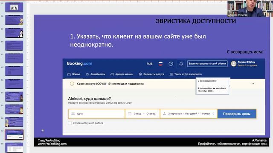
Task: Open slide 61 thumbnail
Action: pyautogui.click(x=14, y=58)
